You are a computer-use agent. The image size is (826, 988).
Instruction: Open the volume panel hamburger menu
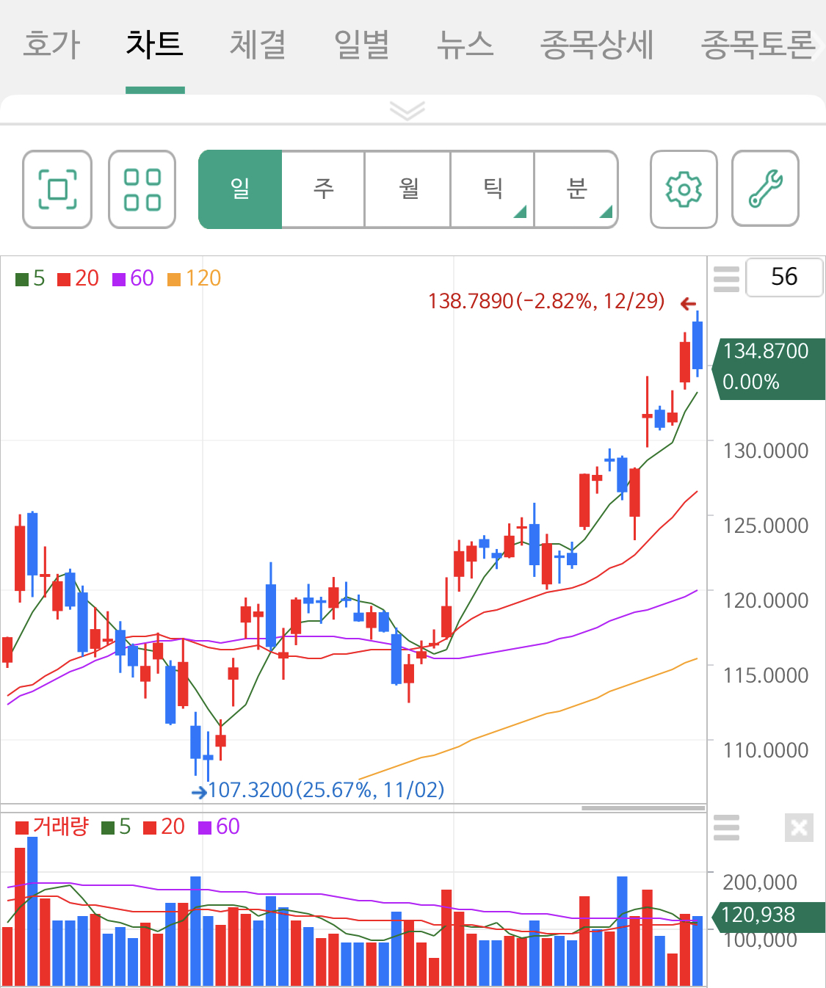(726, 827)
